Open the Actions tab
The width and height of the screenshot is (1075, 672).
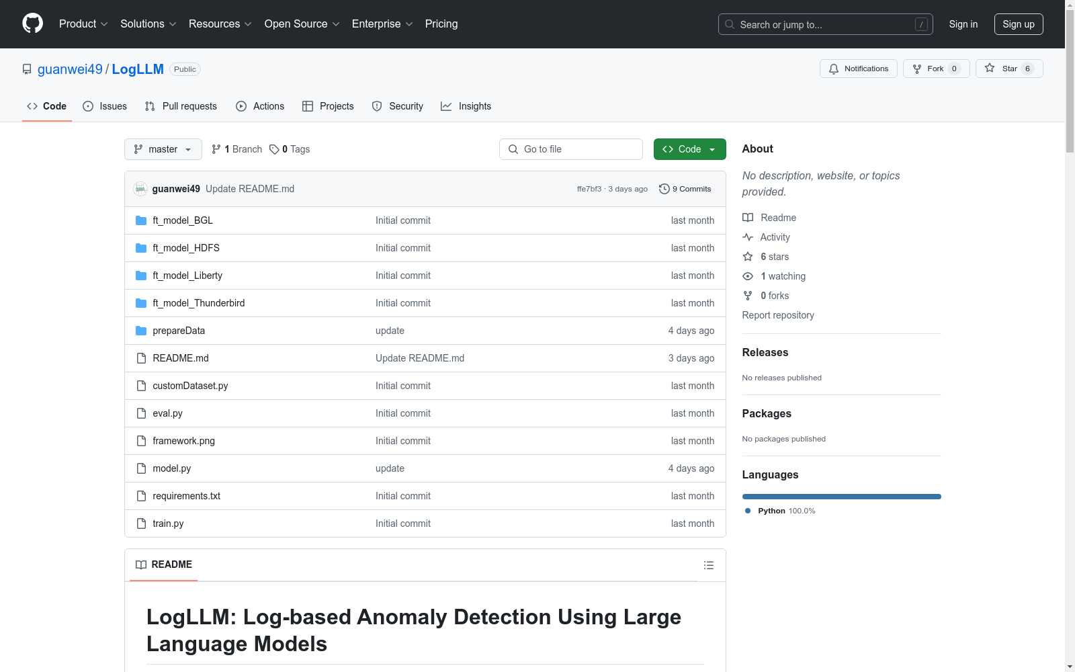260,106
